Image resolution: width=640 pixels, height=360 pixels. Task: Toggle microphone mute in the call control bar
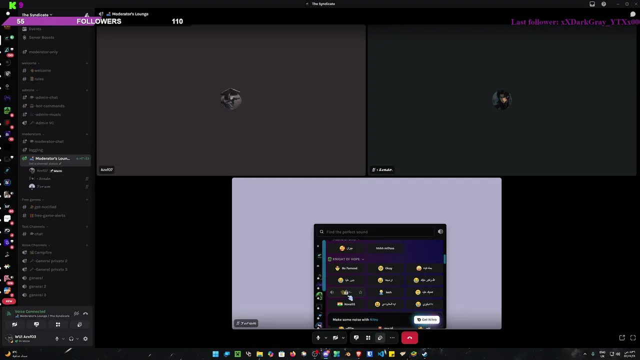coord(318,338)
